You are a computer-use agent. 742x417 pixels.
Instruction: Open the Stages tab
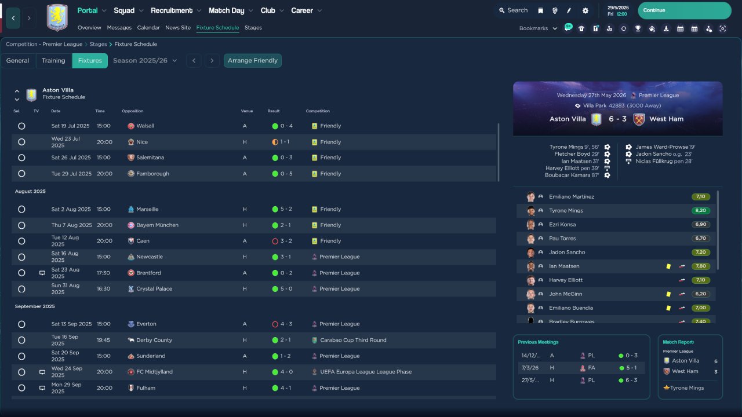pos(253,28)
